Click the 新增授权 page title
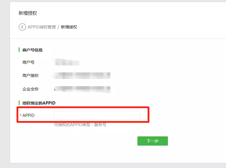The height and width of the screenshot is (168, 226). click(28, 13)
